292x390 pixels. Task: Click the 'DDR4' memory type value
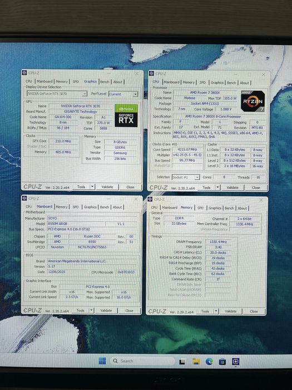click(x=179, y=218)
